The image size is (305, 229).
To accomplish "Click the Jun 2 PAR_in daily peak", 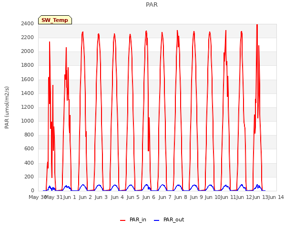I will coord(82,32).
